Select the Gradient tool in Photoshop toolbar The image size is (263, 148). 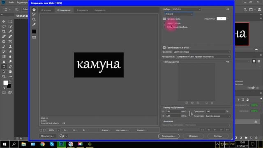[4, 57]
